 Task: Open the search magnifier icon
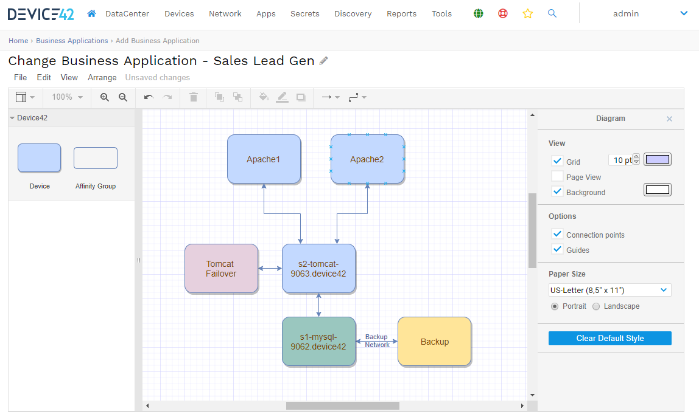pyautogui.click(x=552, y=13)
